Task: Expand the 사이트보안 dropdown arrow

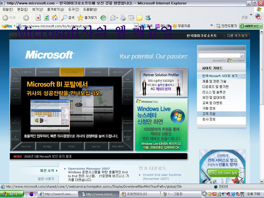Action: click(261, 26)
